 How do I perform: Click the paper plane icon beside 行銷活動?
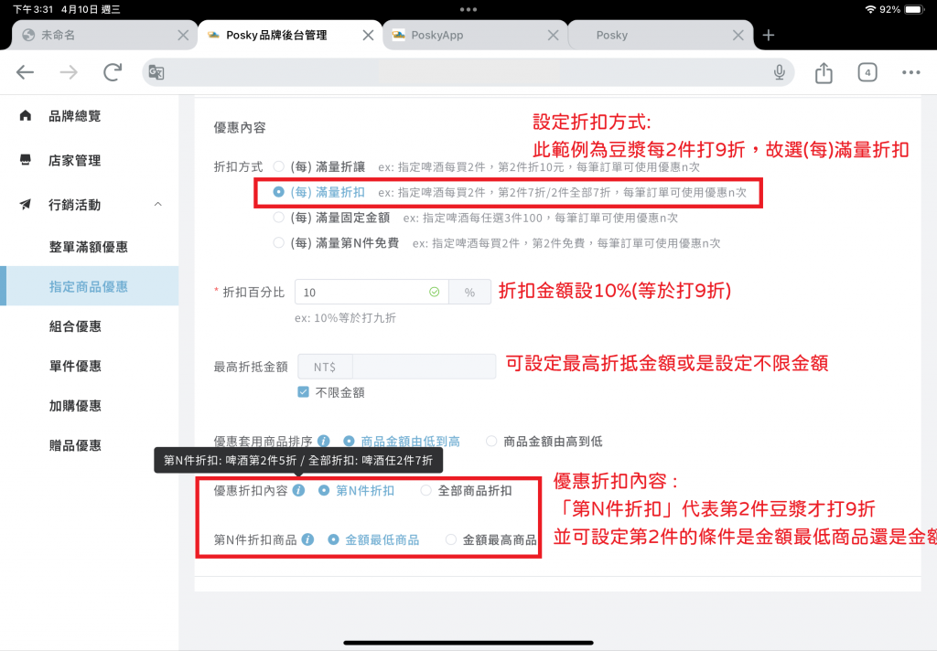click(x=25, y=205)
